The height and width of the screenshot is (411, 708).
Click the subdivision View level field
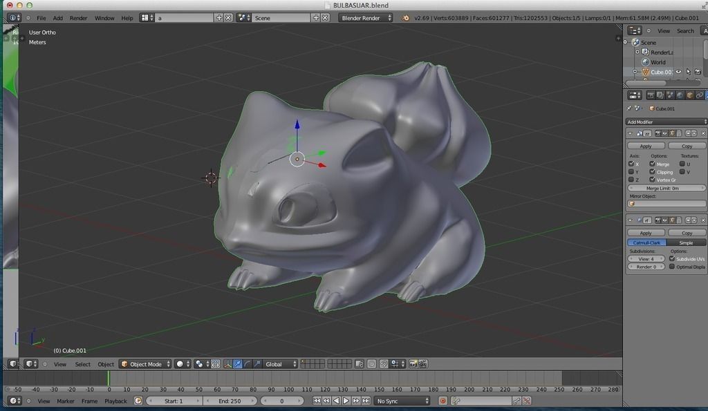(646, 259)
